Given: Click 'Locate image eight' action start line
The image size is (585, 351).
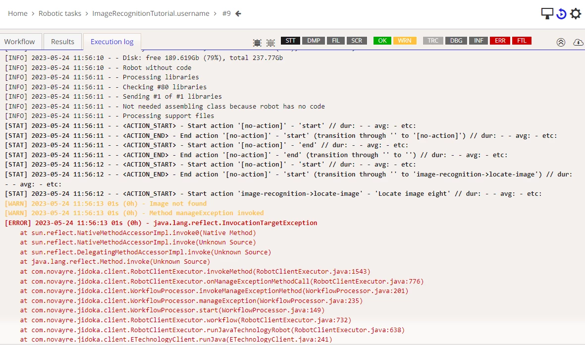Looking at the screenshot, I should [273, 194].
